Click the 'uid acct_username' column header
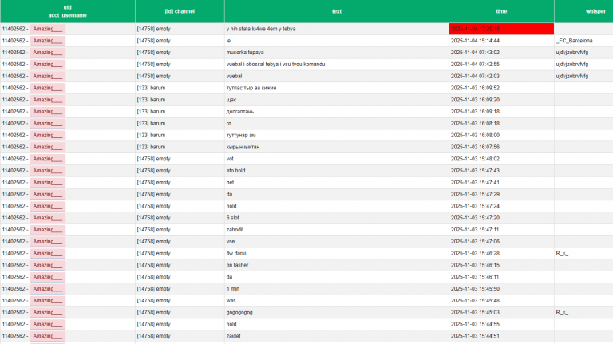Image resolution: width=613 pixels, height=344 pixels. click(x=67, y=11)
